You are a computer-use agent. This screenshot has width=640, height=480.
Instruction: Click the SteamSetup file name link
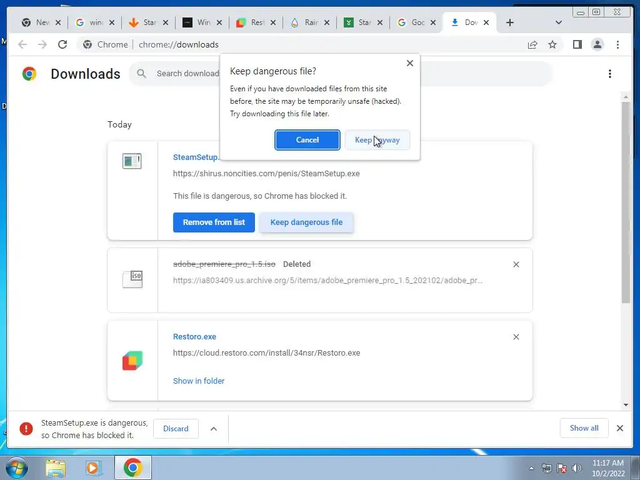[196, 157]
